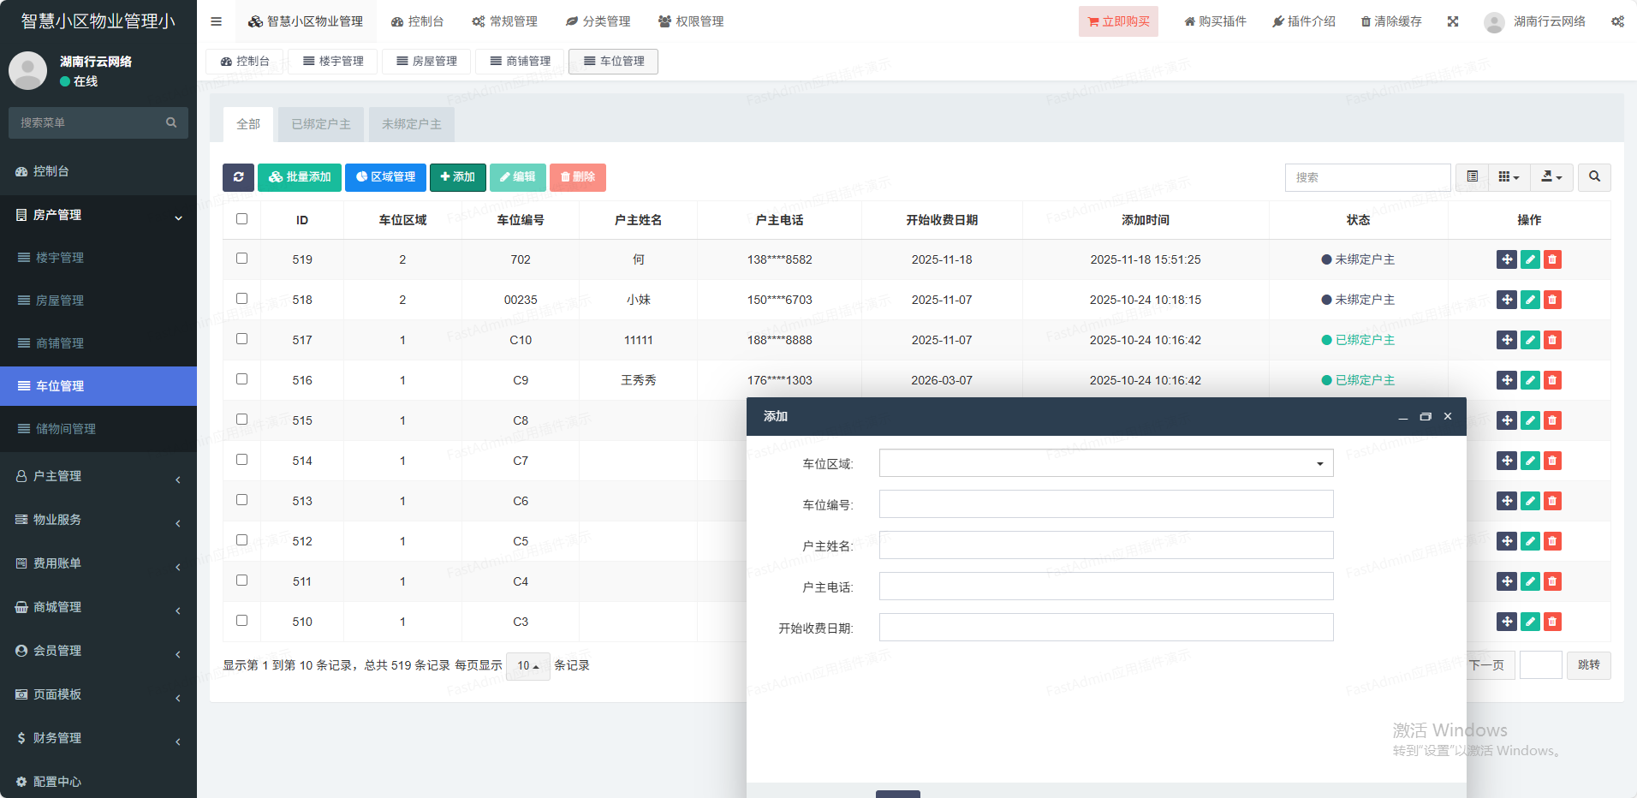Click the 区域管理 button
Image resolution: width=1637 pixels, height=798 pixels.
pos(385,177)
